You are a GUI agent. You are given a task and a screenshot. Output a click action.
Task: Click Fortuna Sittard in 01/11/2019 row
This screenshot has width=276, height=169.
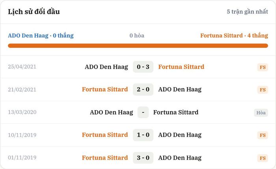point(105,158)
